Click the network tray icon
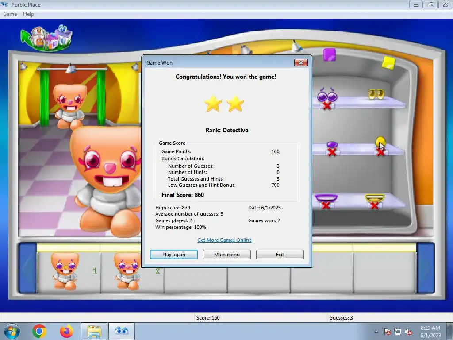The height and width of the screenshot is (340, 453). point(398,332)
